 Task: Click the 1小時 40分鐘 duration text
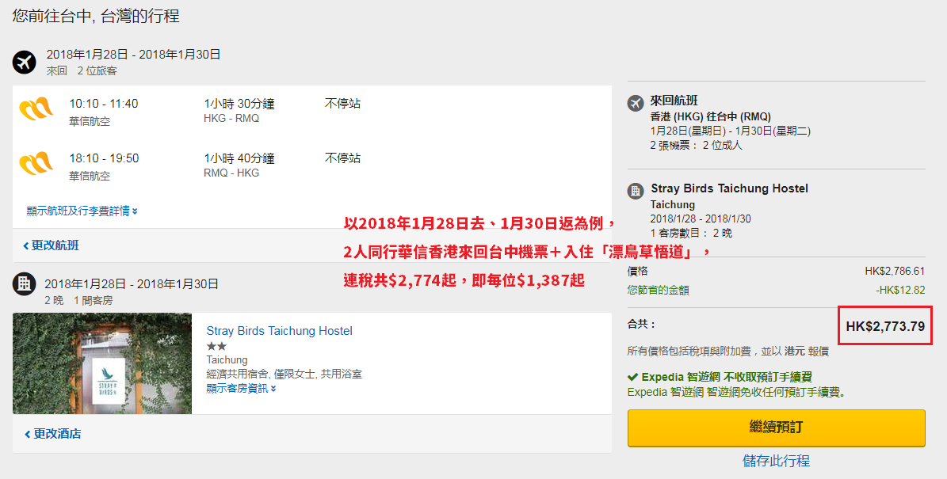click(239, 158)
